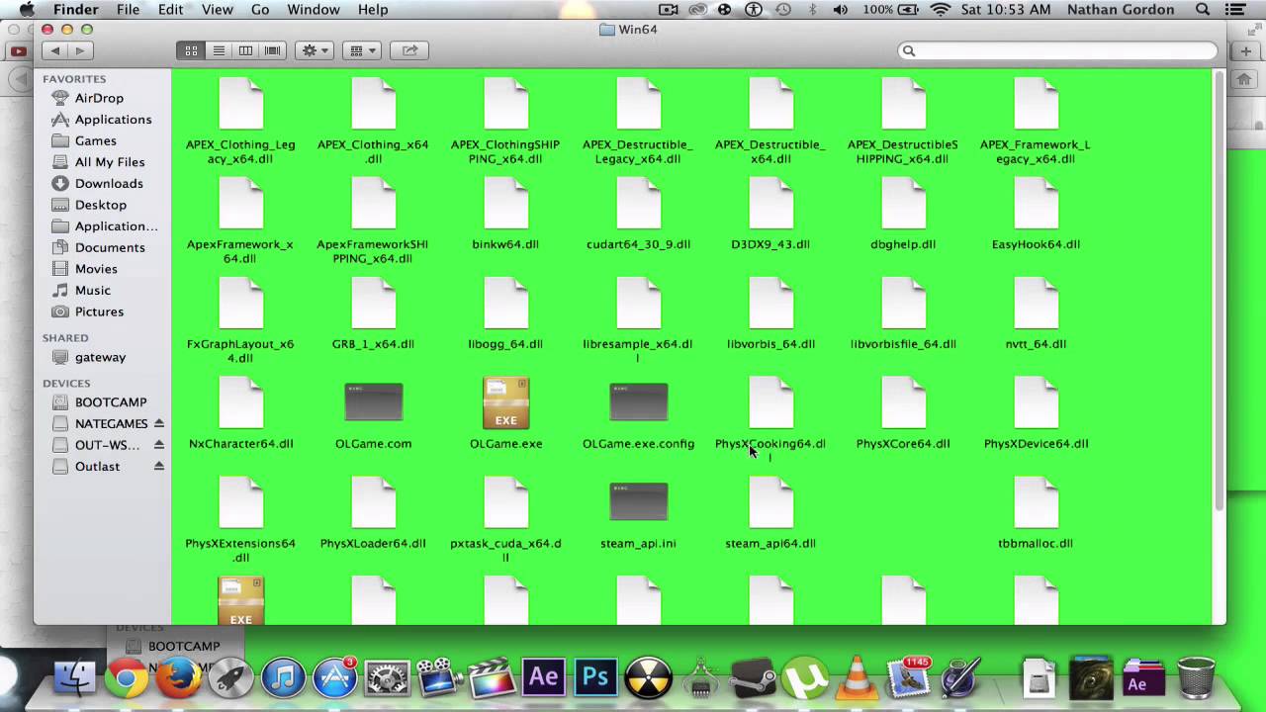This screenshot has width=1266, height=712.
Task: Click the Wi-Fi status icon
Action: 940,10
